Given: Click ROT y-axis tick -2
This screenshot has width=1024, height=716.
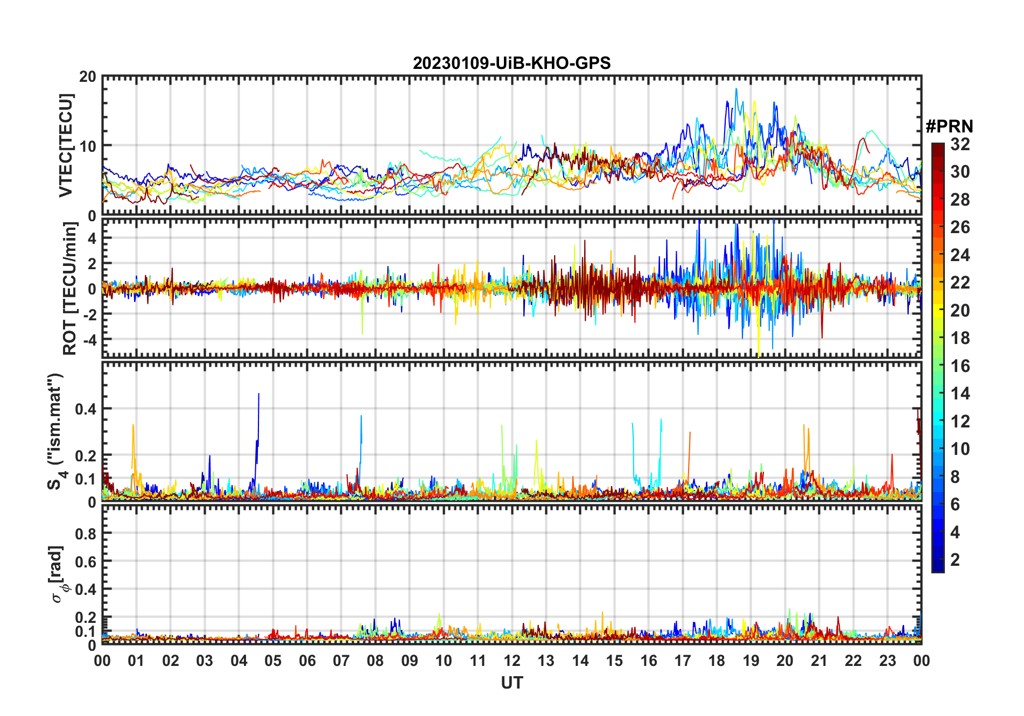Looking at the screenshot, I should coord(90,314).
